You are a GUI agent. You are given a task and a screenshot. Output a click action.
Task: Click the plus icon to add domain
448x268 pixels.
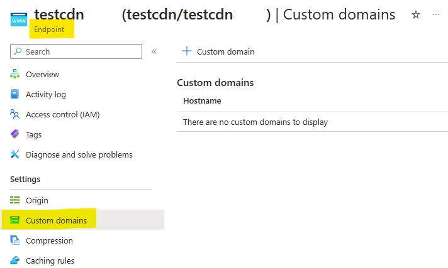[187, 51]
